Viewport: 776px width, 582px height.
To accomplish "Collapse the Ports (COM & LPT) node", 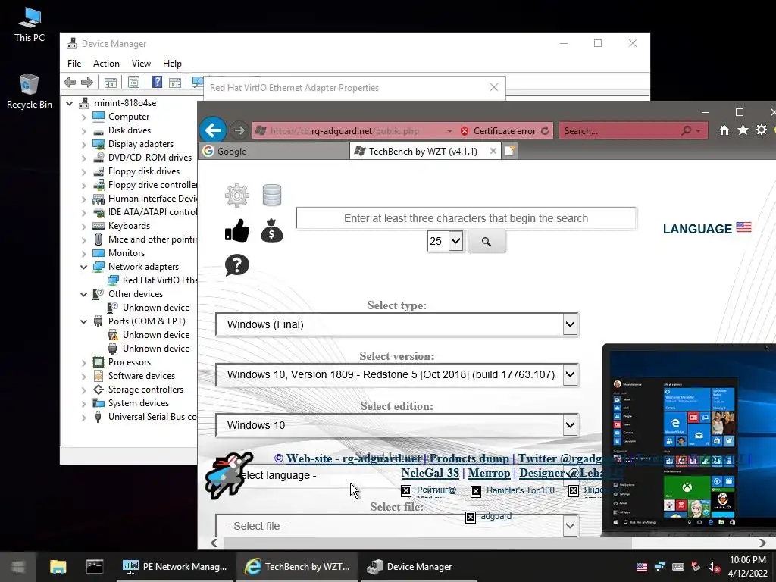I will tap(83, 321).
